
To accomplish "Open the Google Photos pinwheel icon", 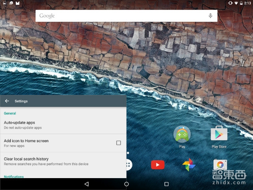I will point(189,165).
